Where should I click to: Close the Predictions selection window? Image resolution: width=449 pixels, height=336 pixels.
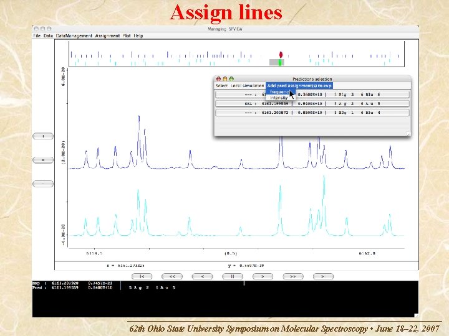[218, 78]
